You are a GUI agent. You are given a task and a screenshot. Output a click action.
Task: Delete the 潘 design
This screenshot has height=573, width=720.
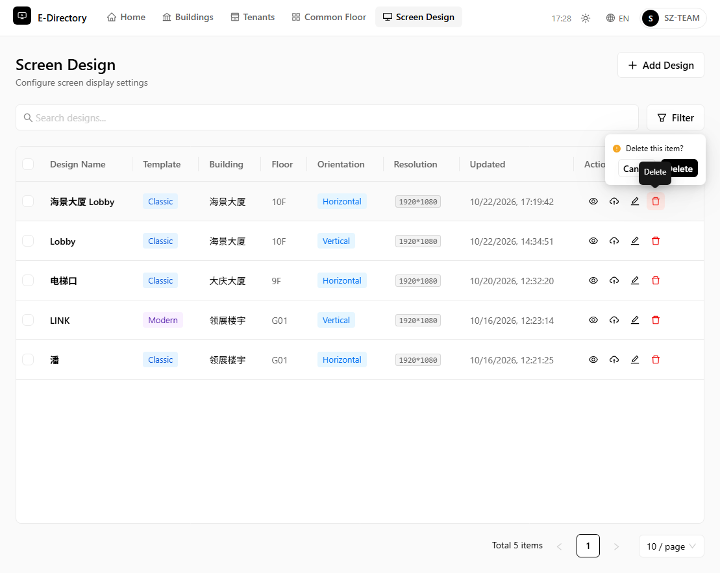pyautogui.click(x=656, y=360)
